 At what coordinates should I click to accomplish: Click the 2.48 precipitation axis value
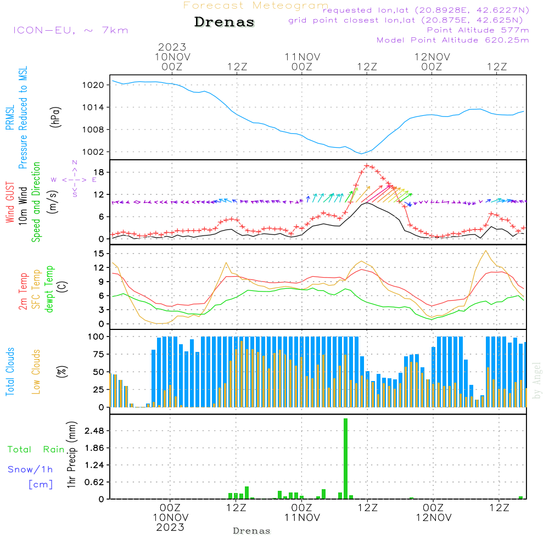[x=94, y=430]
